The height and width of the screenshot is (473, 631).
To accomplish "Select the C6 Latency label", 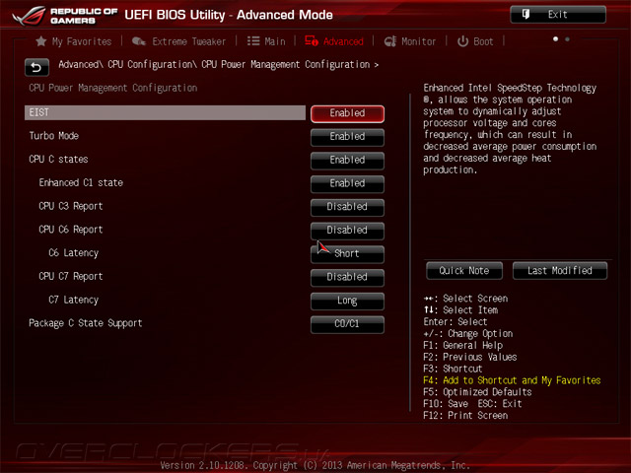I will [74, 253].
